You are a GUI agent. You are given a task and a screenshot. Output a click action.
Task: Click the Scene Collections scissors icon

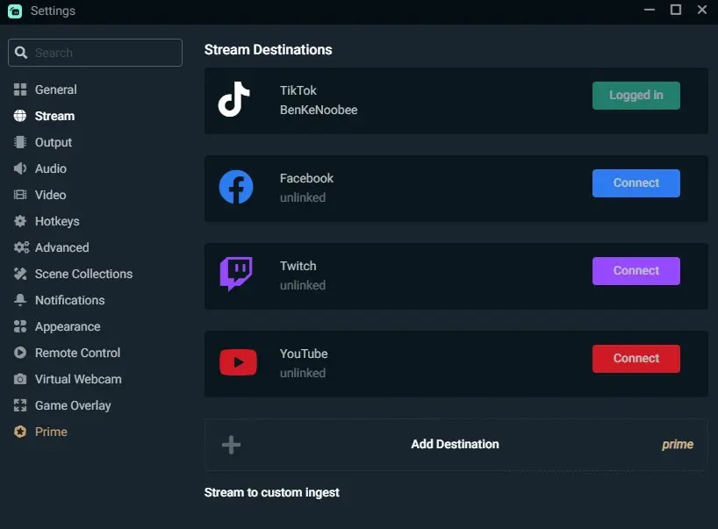point(18,273)
